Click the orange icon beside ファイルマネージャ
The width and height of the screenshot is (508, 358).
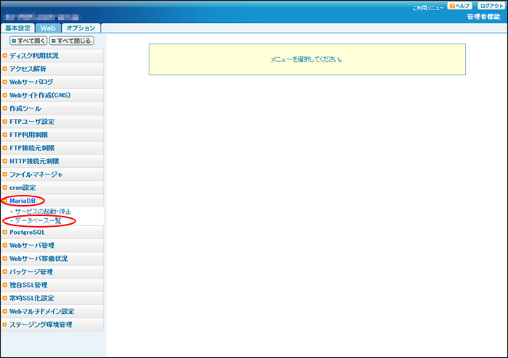[5, 175]
